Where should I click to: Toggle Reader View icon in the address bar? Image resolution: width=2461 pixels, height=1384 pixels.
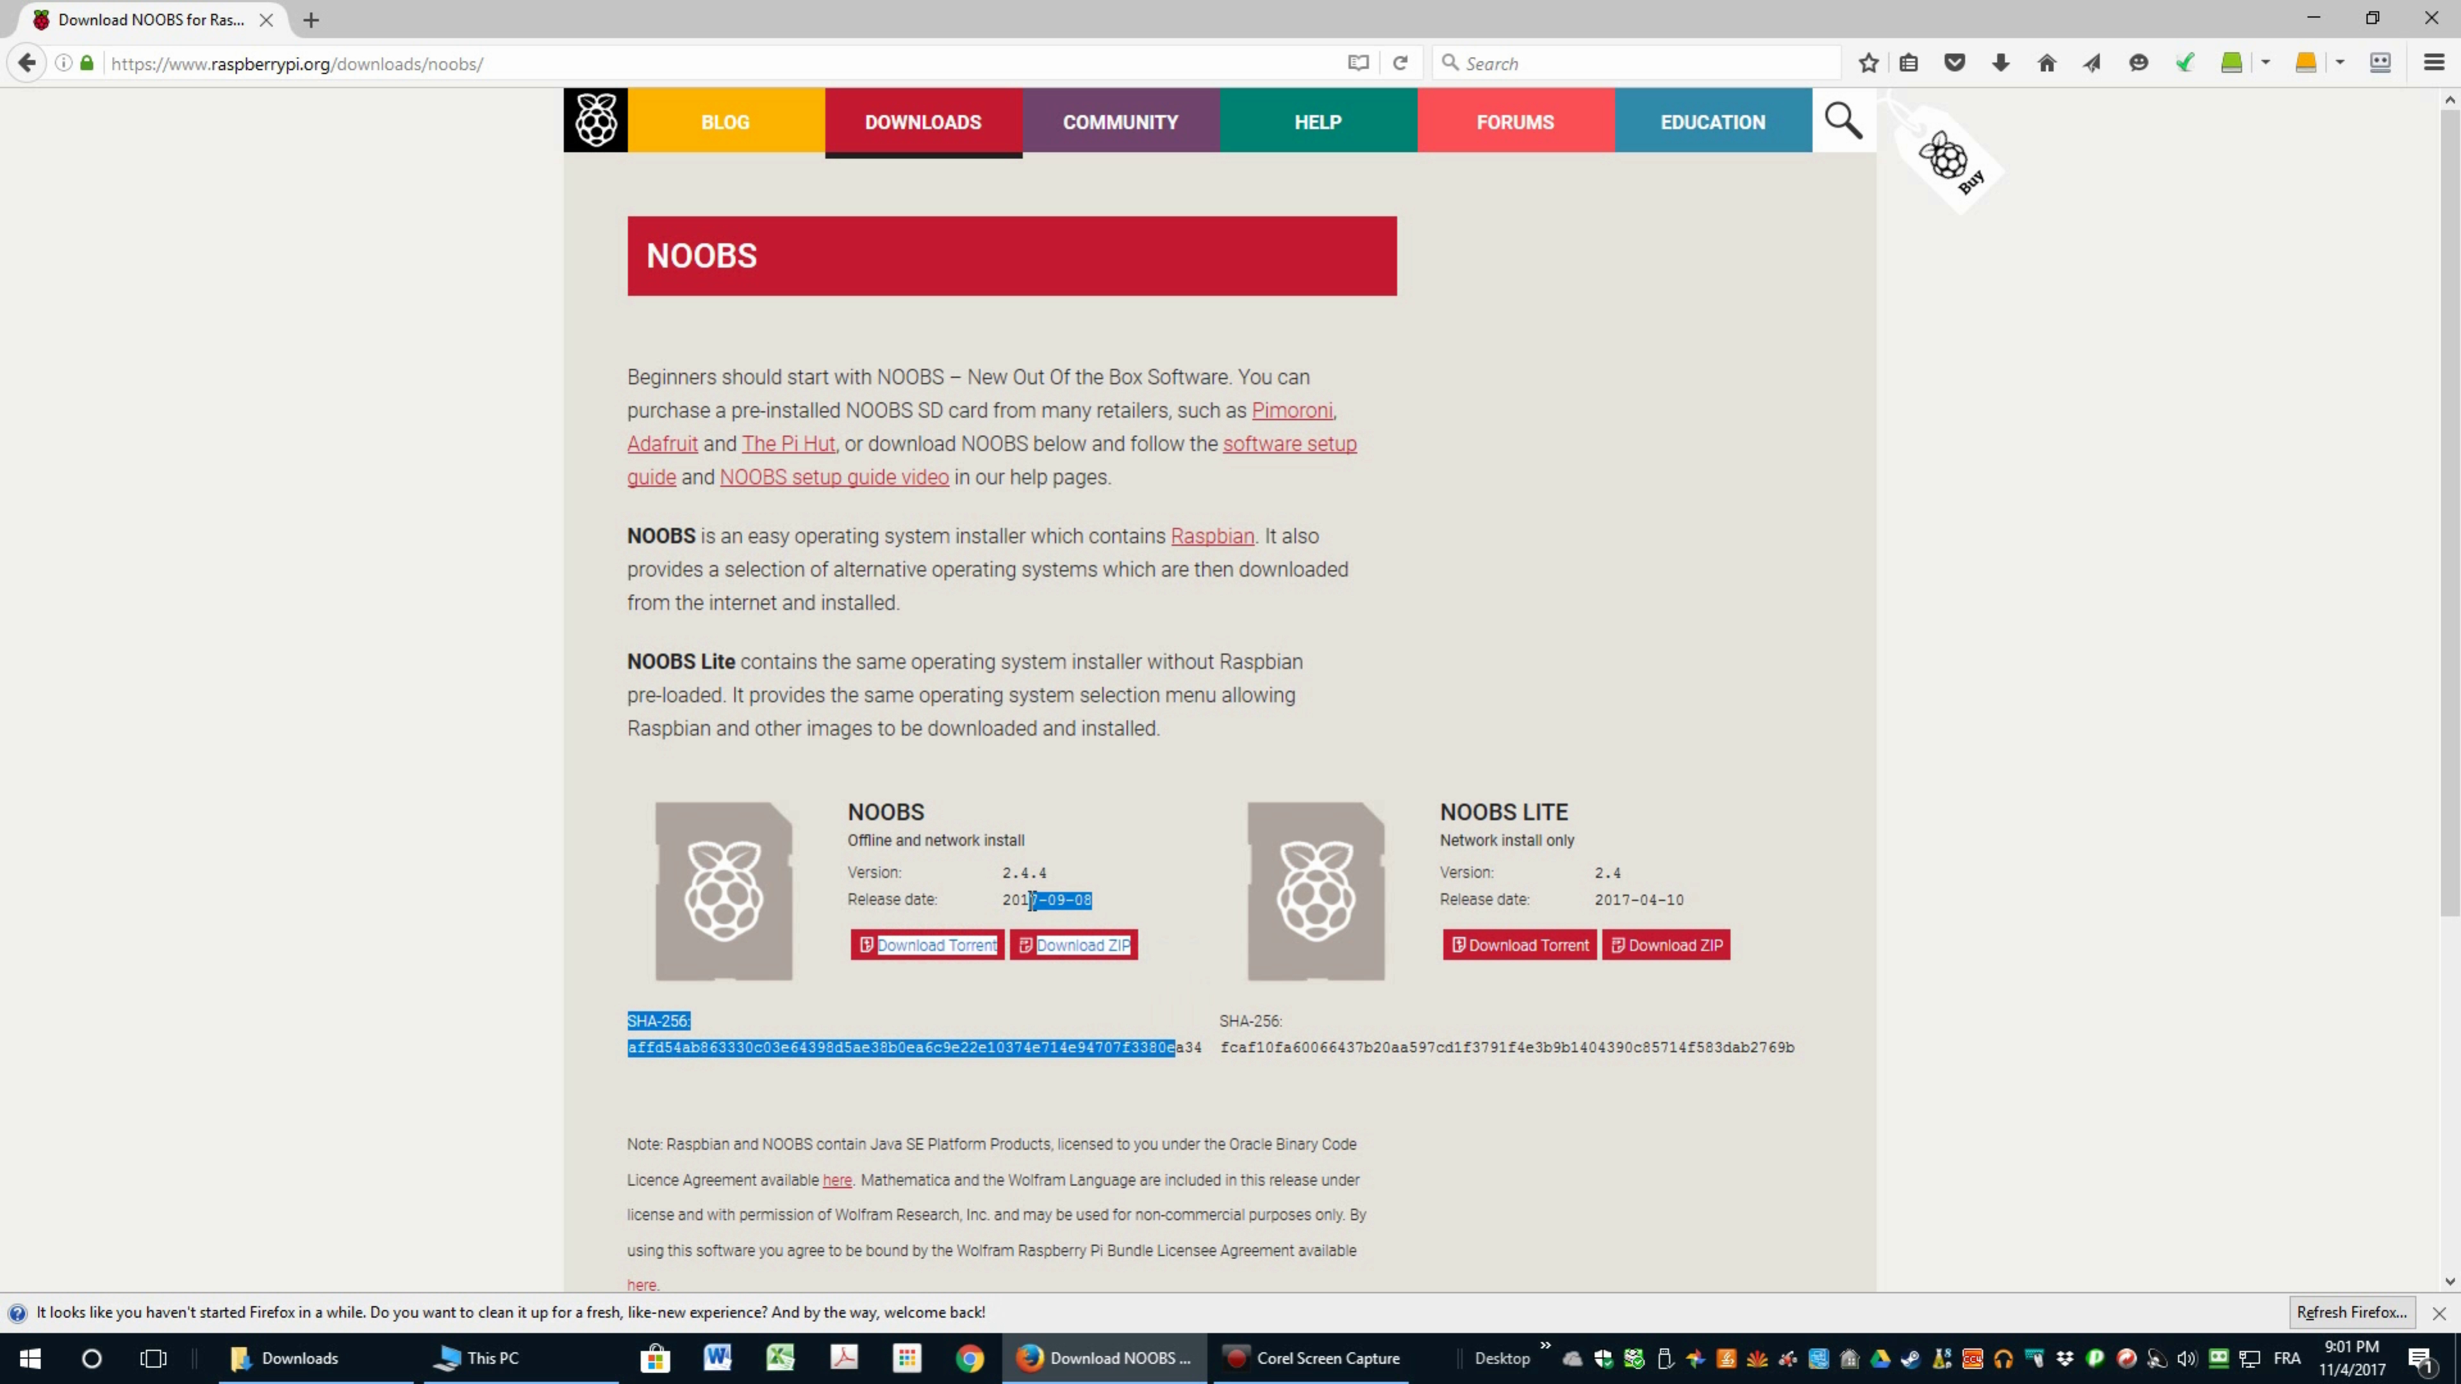1357,63
